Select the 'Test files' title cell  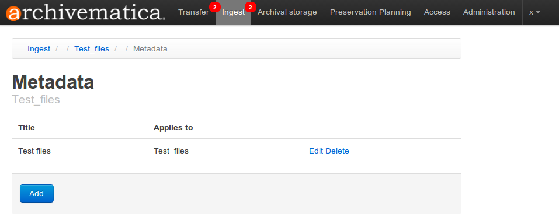(34, 151)
